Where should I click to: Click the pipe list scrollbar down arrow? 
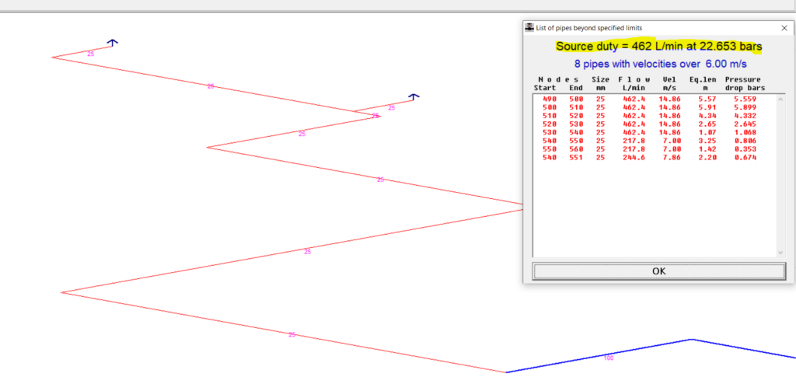click(780, 253)
